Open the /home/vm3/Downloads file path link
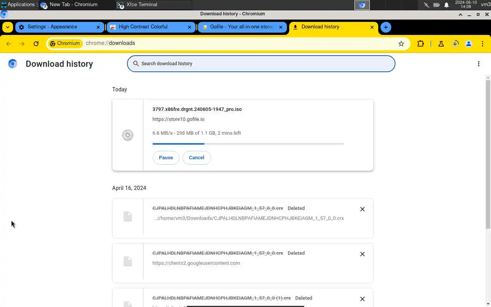Viewport: 491px width, 307px height. pyautogui.click(x=249, y=218)
